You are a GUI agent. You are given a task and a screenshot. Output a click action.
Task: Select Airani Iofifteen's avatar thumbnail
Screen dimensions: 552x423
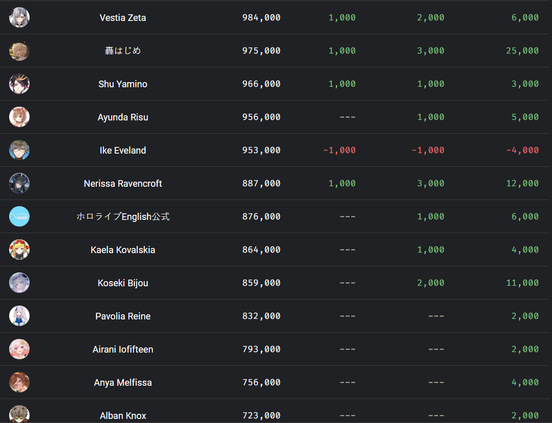[19, 349]
